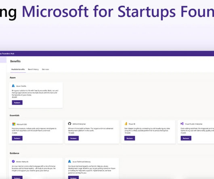
Task: Switch to the Available benefits tab
Action: (18, 69)
